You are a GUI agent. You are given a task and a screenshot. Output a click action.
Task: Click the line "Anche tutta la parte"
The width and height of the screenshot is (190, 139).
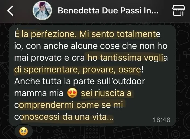[55, 81]
